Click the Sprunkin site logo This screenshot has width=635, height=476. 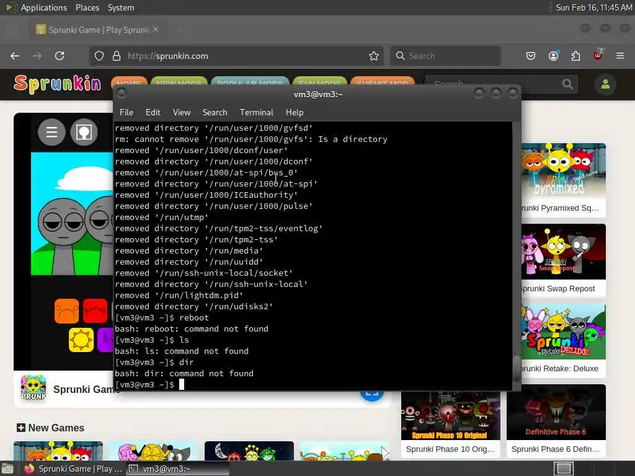coord(57,84)
